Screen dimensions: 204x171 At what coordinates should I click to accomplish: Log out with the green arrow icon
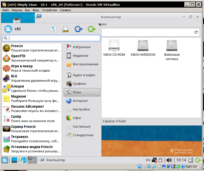point(92,29)
